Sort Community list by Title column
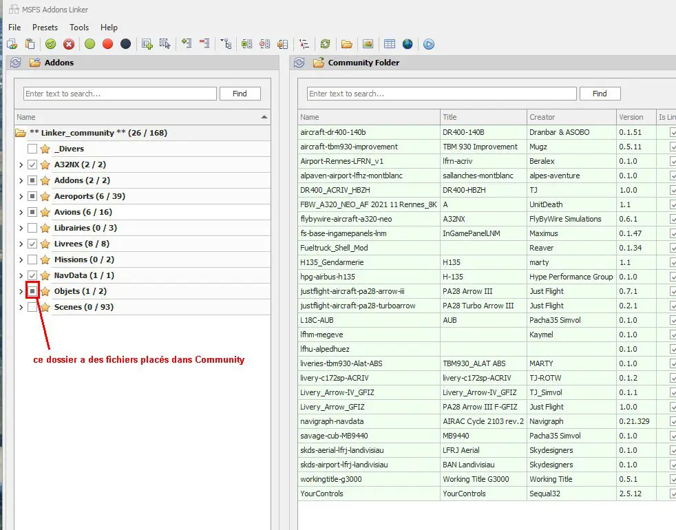The width and height of the screenshot is (676, 530). coord(483,117)
